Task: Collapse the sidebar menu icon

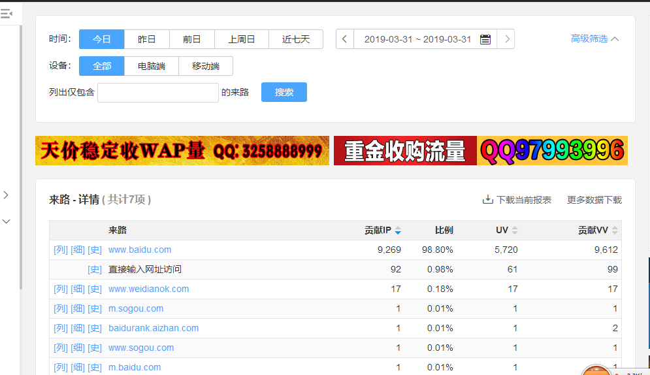Action: [7, 14]
